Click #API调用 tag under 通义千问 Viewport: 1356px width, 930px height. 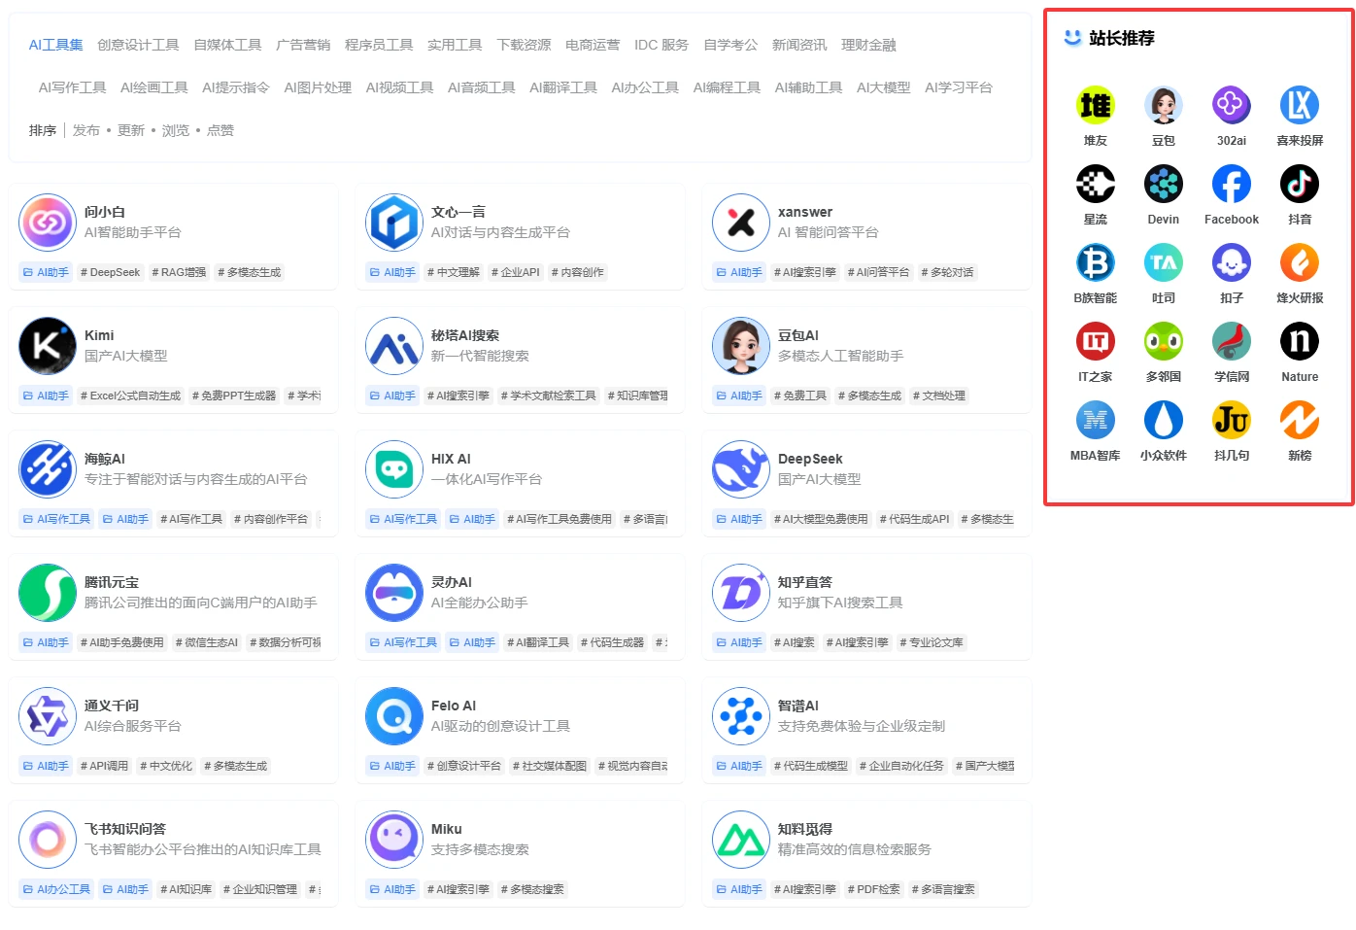pos(105,766)
